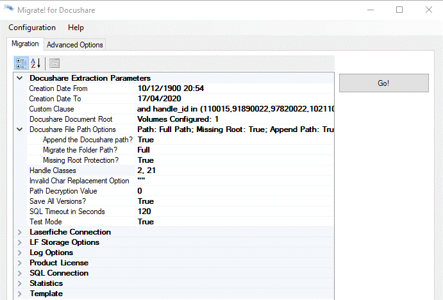Select the Append the Docushare path? label
This screenshot has height=300, width=443.
(88, 140)
